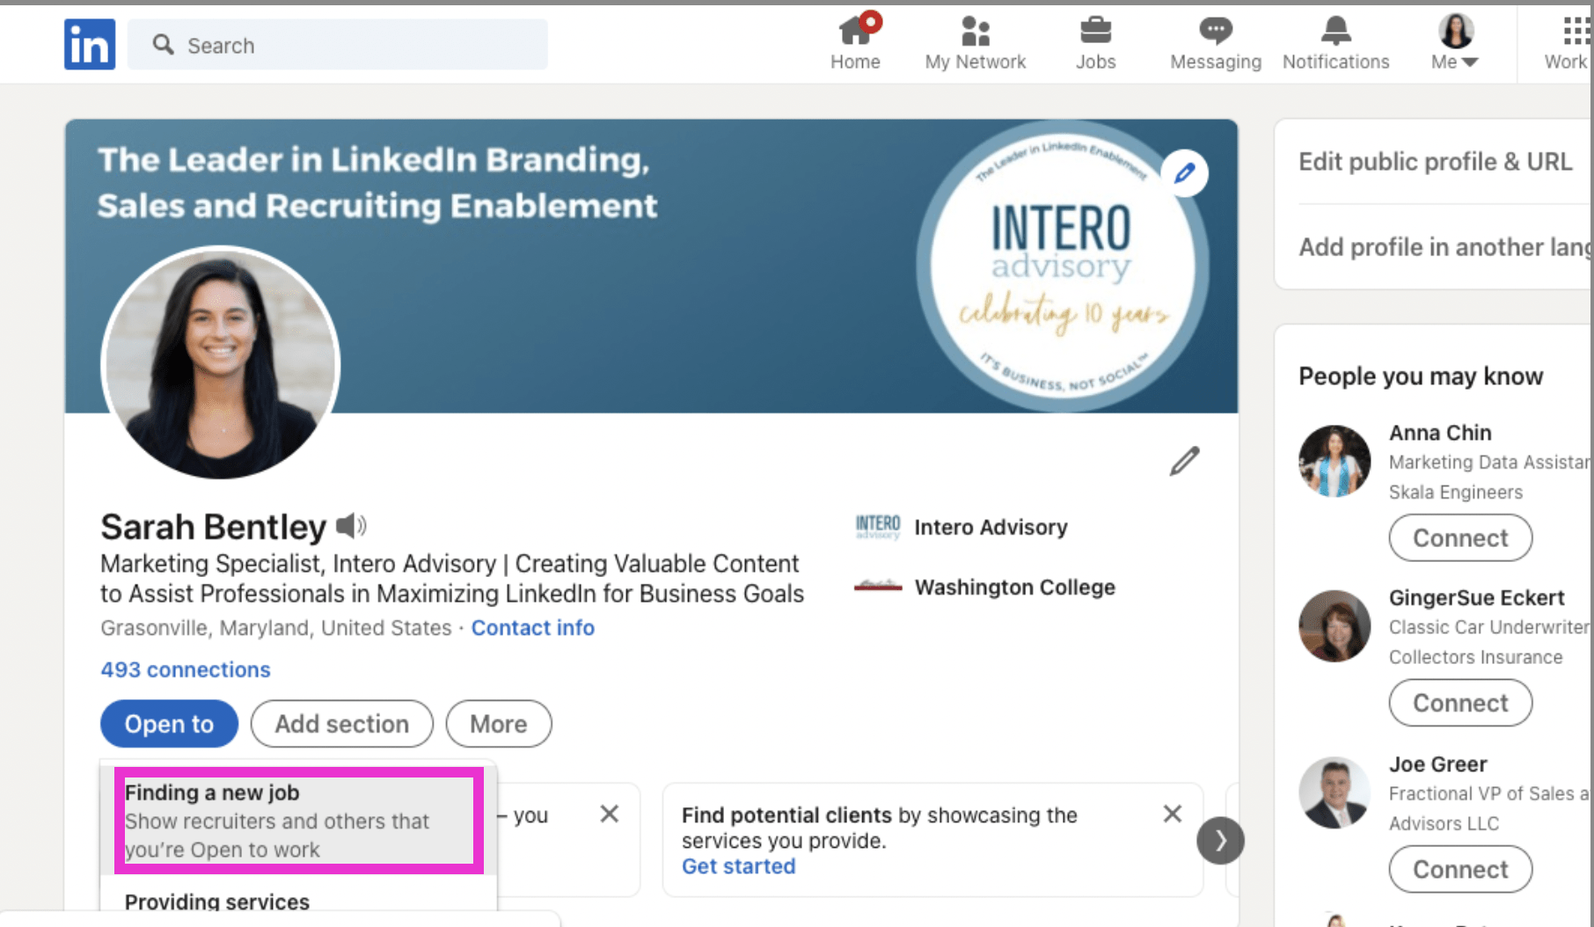This screenshot has height=927, width=1594.
Task: Connect with Joe Greer
Action: [1460, 869]
